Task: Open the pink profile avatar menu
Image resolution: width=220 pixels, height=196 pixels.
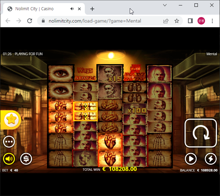Action: pos(201,21)
